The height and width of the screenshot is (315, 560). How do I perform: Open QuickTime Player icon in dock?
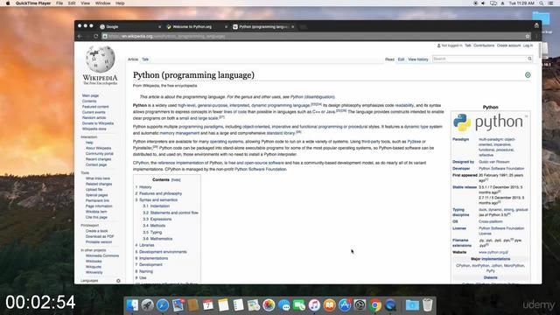(x=391, y=305)
